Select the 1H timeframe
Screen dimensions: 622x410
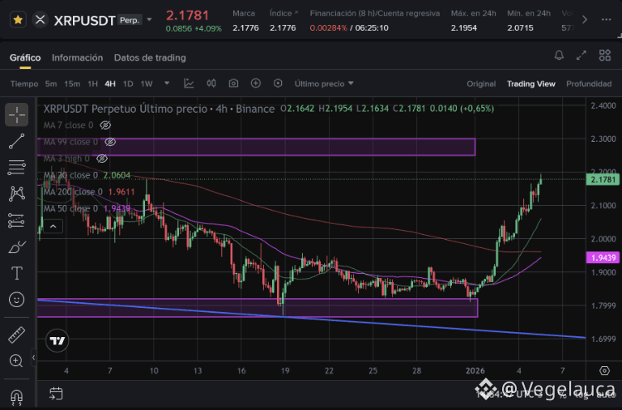[x=92, y=83]
